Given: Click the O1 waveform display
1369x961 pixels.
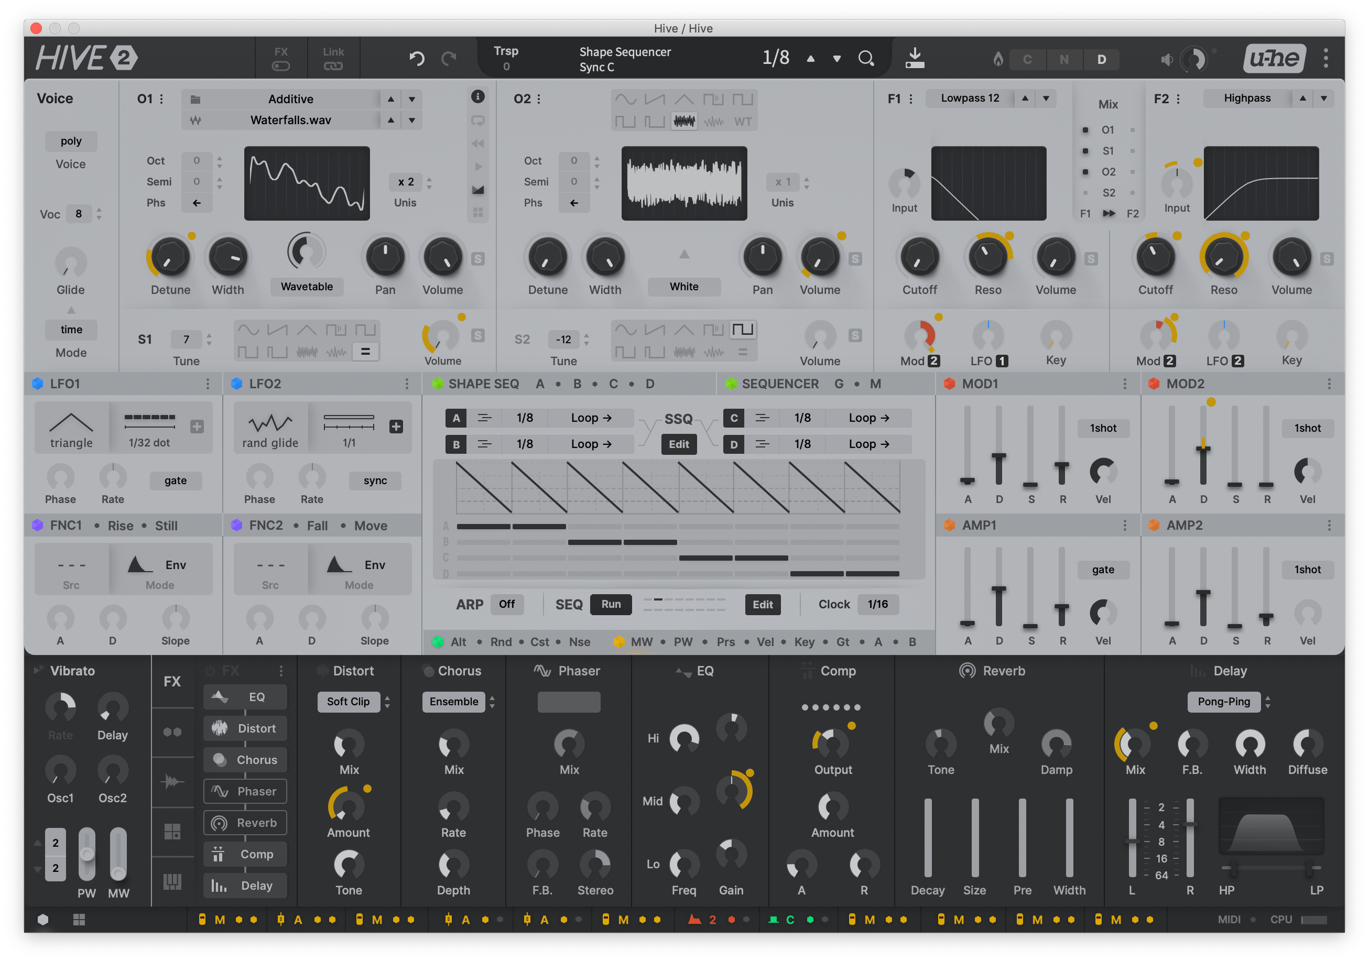Looking at the screenshot, I should tap(307, 183).
